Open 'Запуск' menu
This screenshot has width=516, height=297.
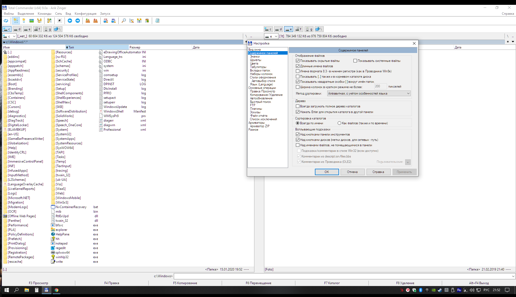105,14
